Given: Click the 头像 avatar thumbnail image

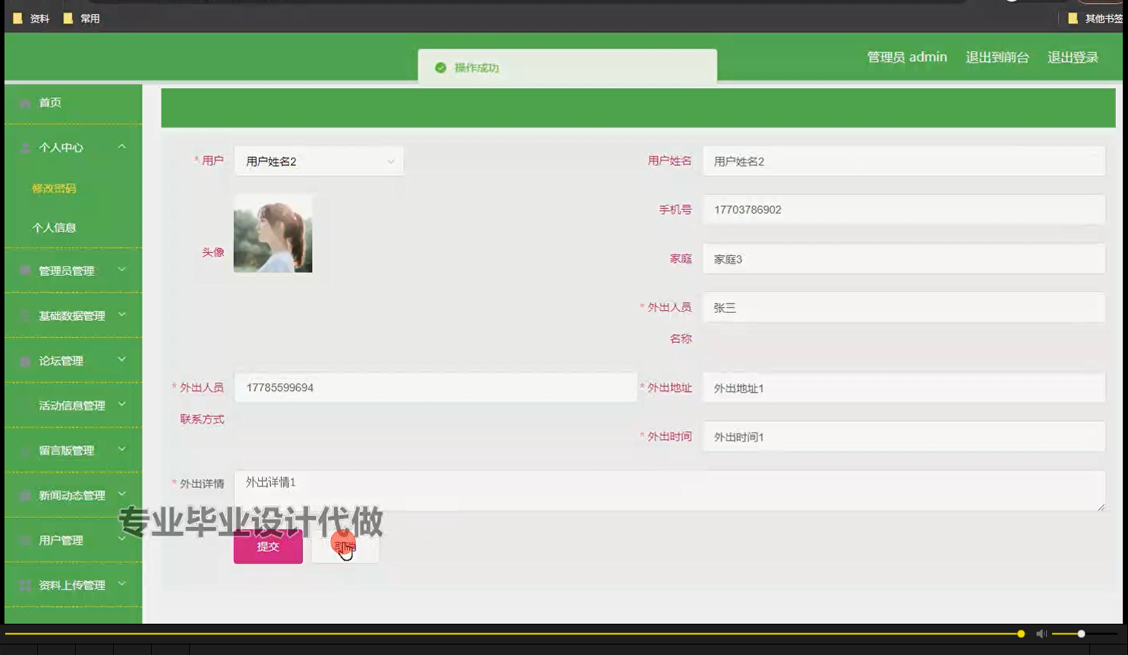Looking at the screenshot, I should pyautogui.click(x=272, y=233).
